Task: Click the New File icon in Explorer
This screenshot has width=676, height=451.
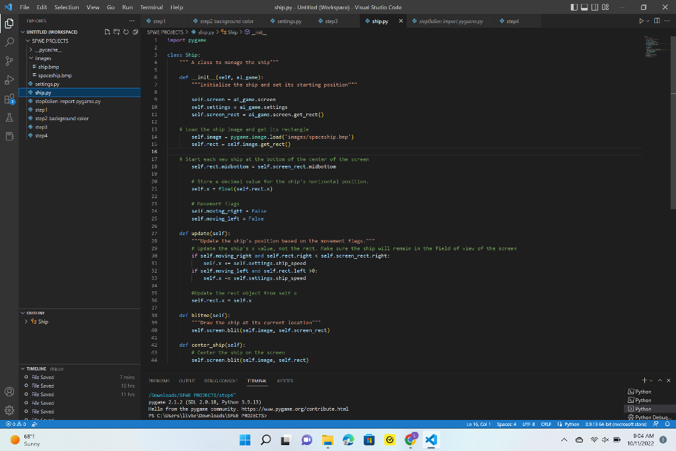Action: click(106, 31)
